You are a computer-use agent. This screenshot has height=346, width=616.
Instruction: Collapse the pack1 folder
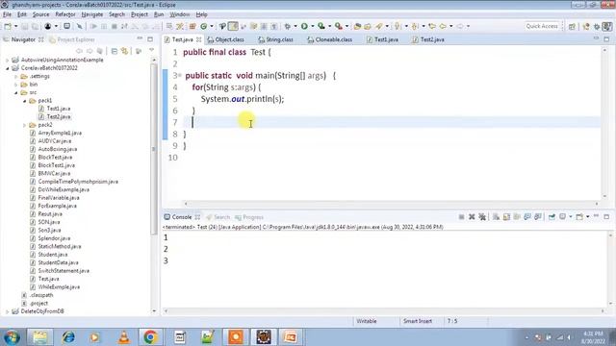[24, 101]
